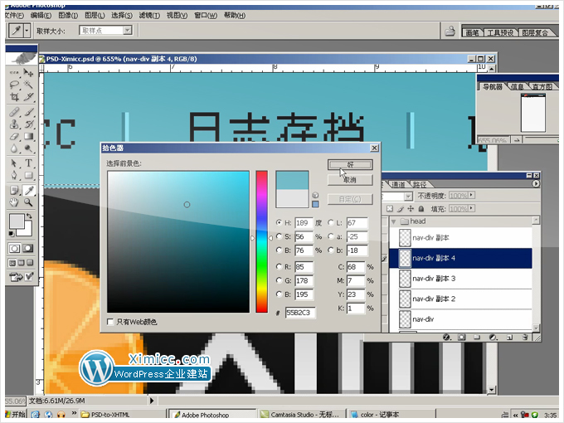Open the 文档 status bar info arrow
The image size is (564, 423).
[x=152, y=401]
